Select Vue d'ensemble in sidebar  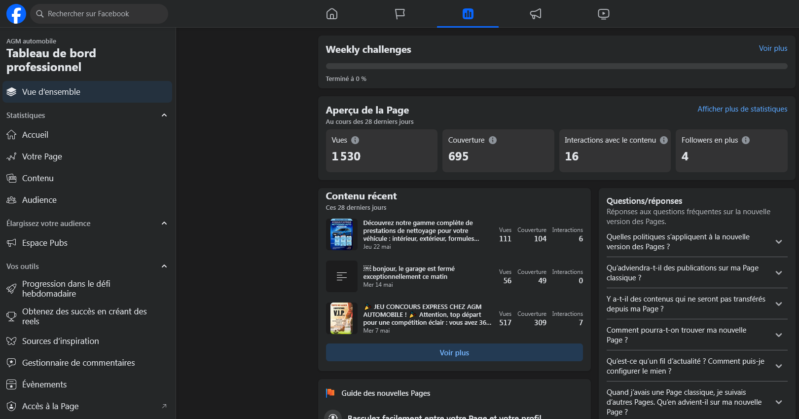[87, 92]
